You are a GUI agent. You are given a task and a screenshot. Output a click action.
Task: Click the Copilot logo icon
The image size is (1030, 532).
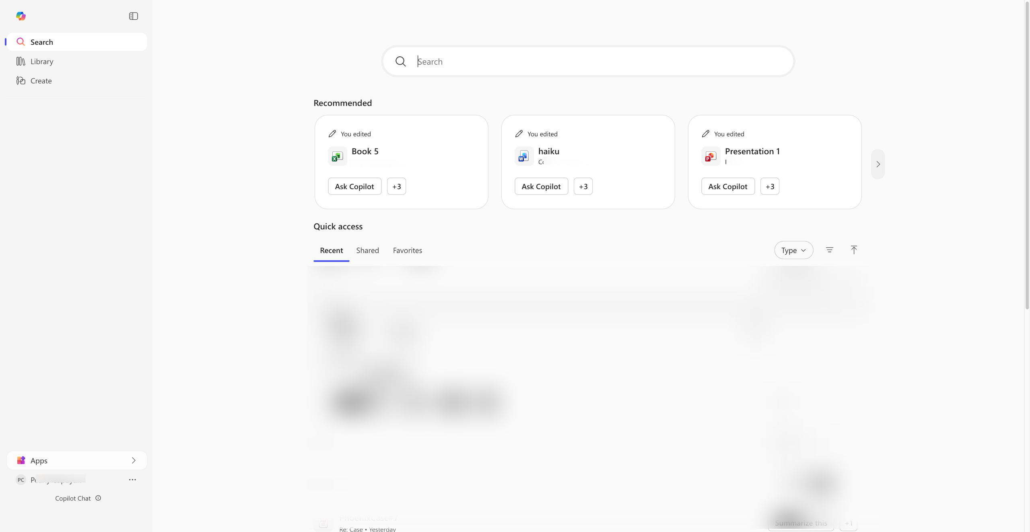click(21, 16)
